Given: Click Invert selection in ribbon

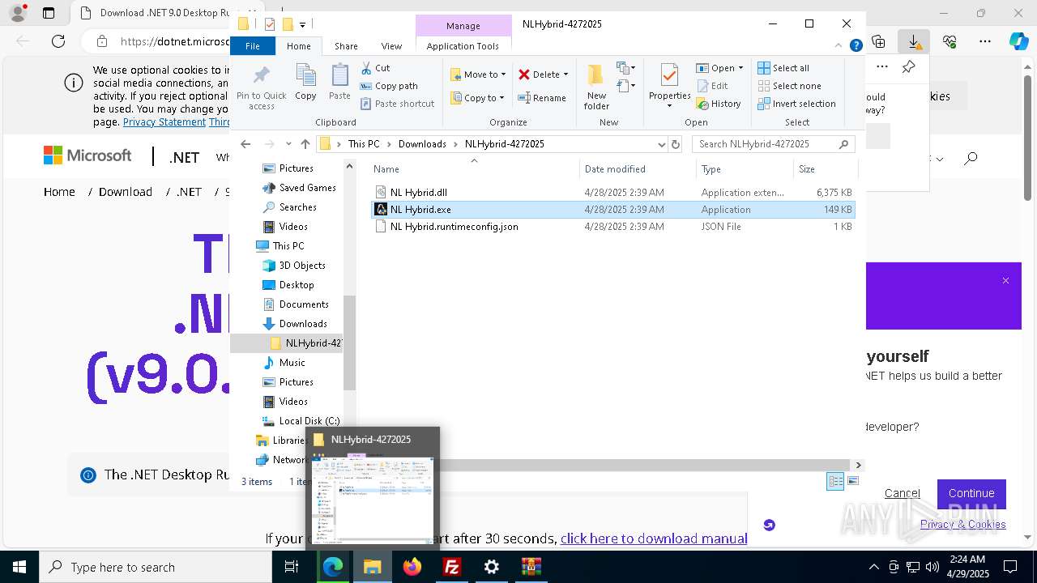Looking at the screenshot, I should point(796,104).
